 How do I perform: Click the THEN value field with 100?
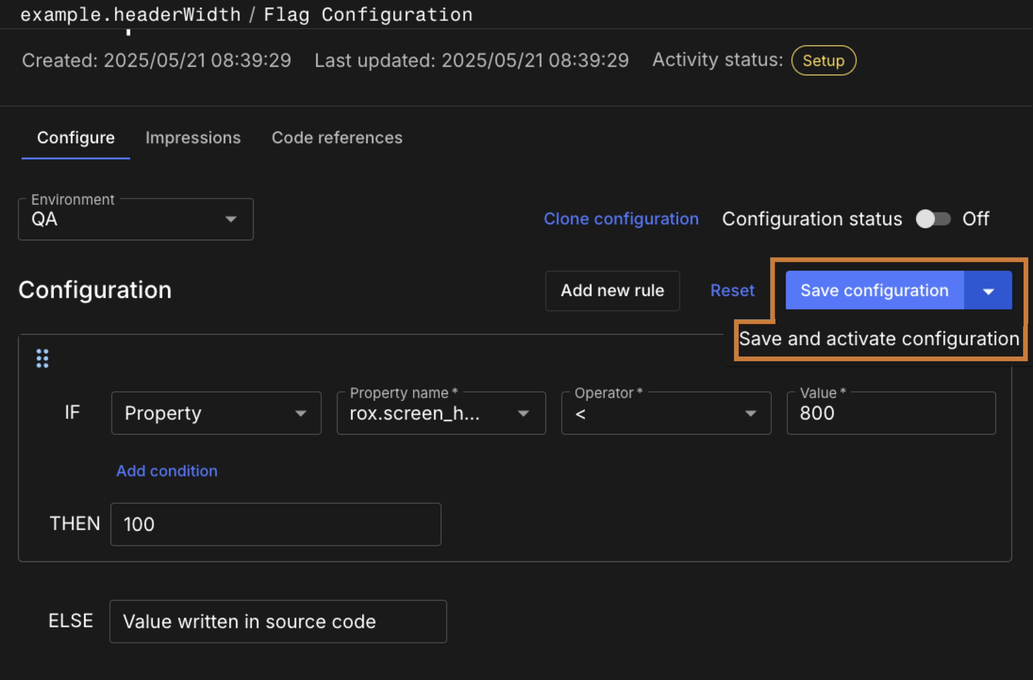pos(275,524)
